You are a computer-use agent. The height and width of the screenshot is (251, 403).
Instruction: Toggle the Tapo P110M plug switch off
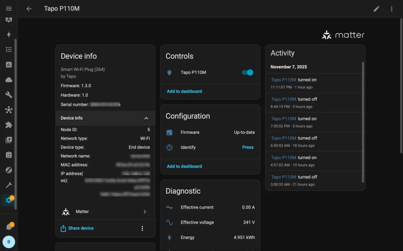click(x=247, y=72)
